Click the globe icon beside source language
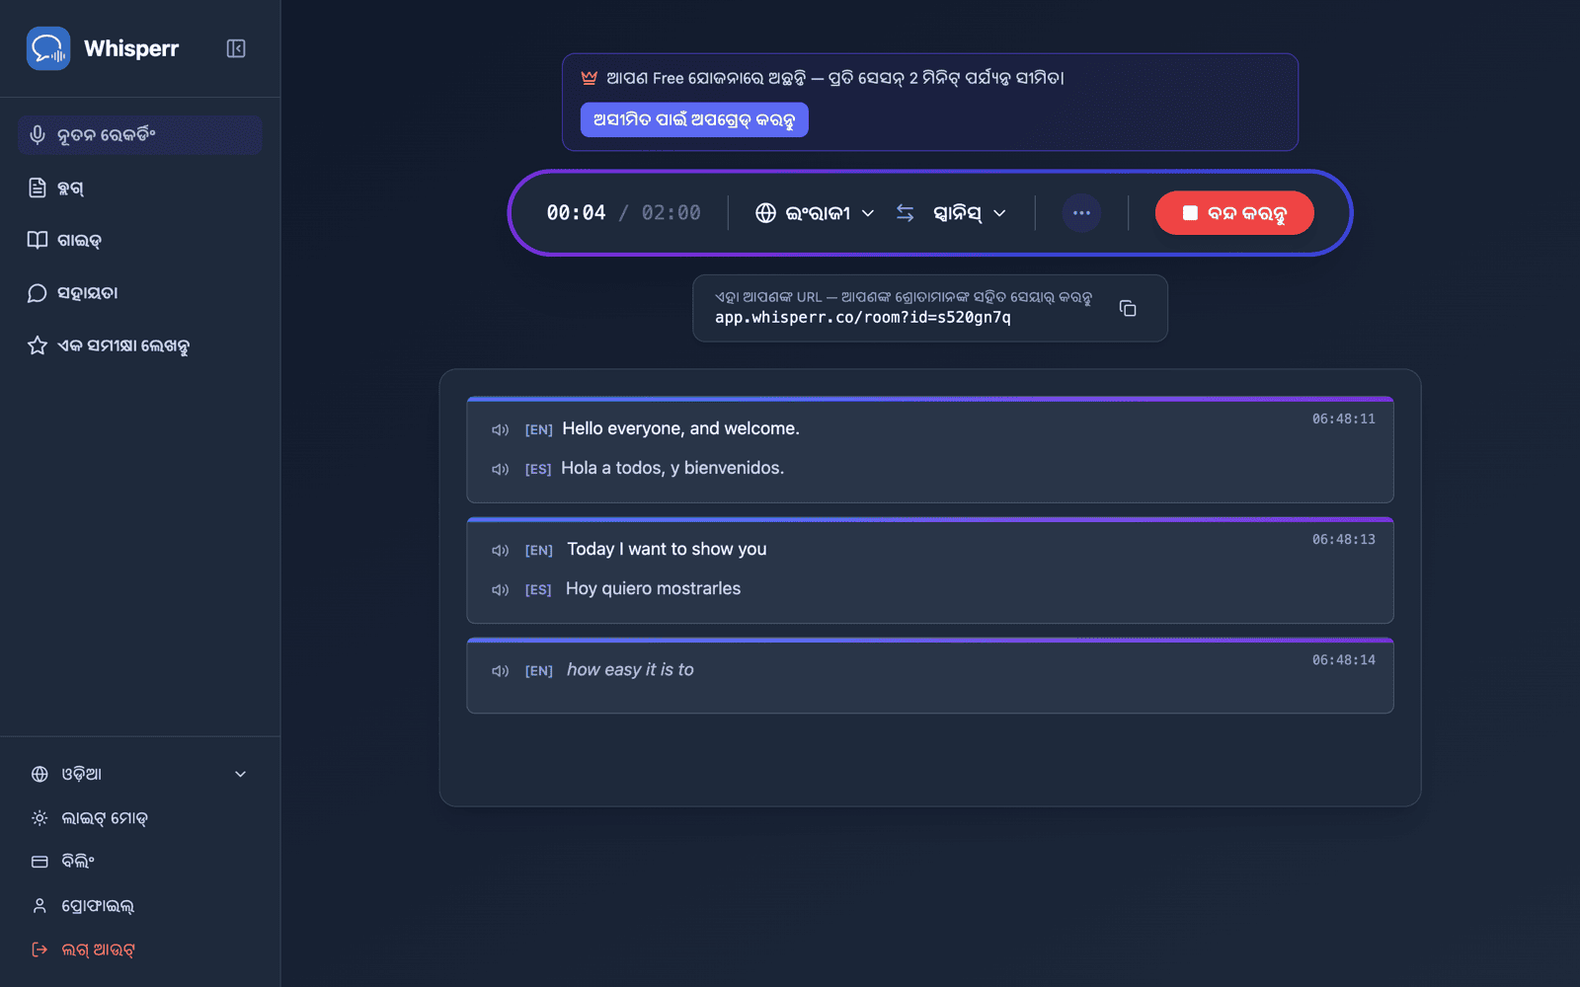The width and height of the screenshot is (1580, 987). [765, 213]
